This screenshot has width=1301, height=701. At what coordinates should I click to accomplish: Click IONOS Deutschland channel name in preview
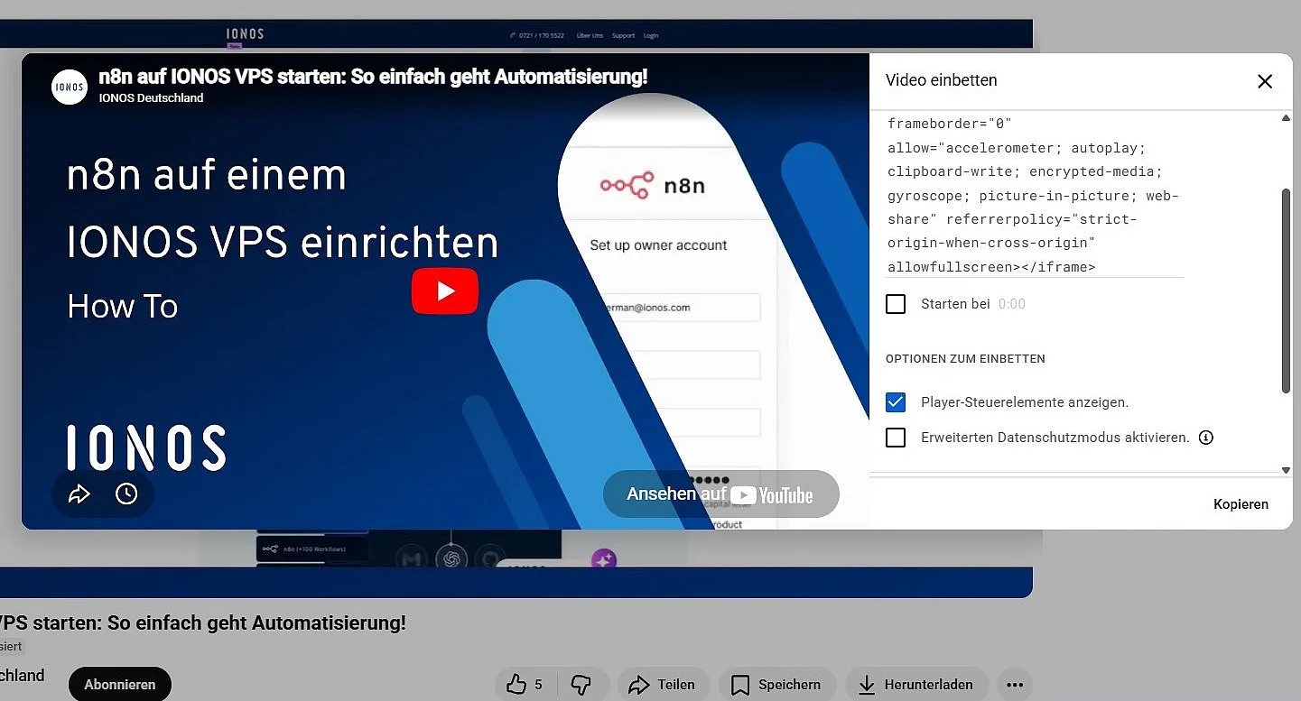click(x=151, y=97)
